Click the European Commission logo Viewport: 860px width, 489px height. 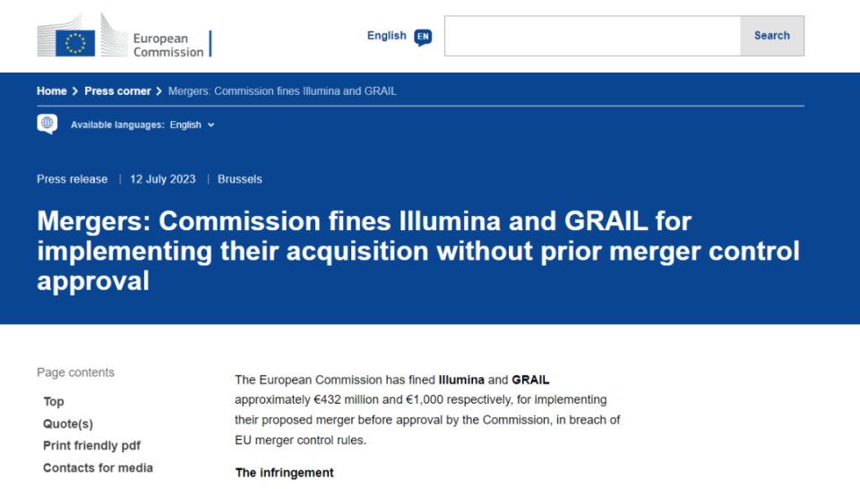pos(124,38)
